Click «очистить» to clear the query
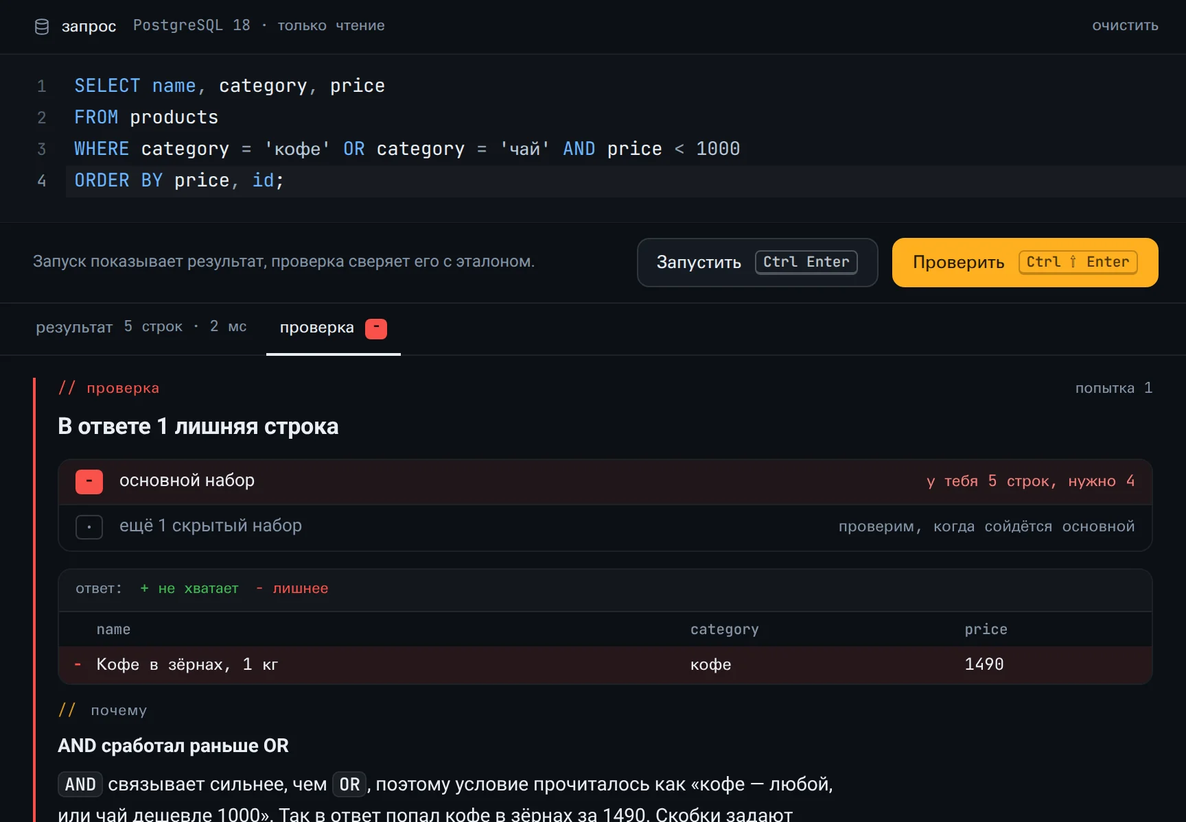The height and width of the screenshot is (822, 1186). tap(1125, 26)
